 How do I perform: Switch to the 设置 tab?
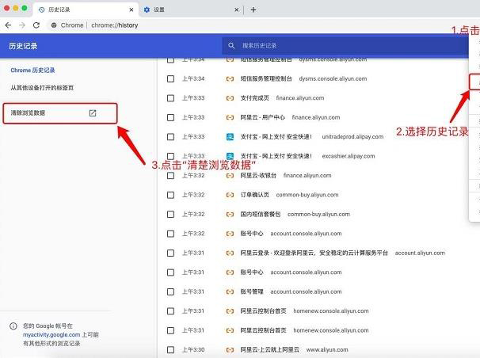coord(182,10)
